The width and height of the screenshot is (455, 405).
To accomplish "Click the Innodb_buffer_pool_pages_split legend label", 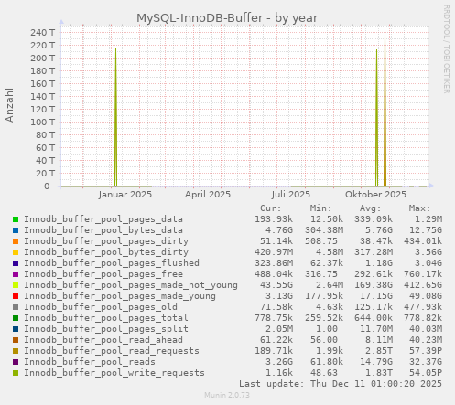I will [106, 329].
